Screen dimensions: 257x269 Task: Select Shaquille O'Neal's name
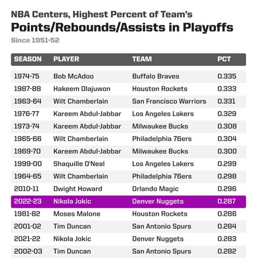tap(79, 164)
